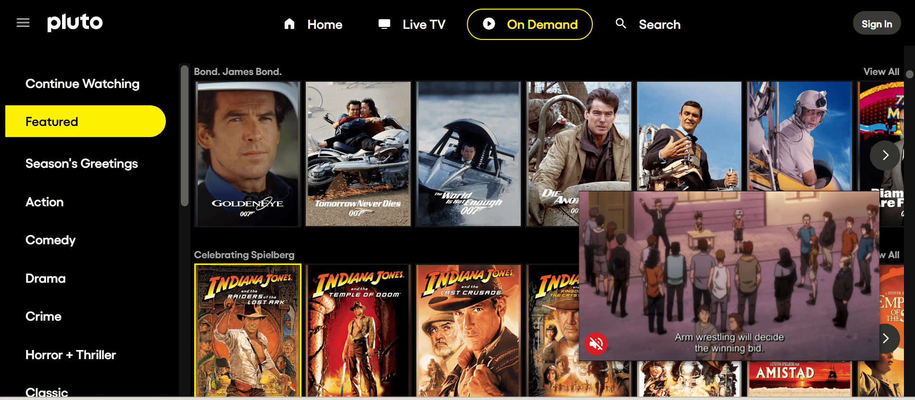This screenshot has height=400, width=915.
Task: Go to Continue Watching section
Action: [x=82, y=84]
